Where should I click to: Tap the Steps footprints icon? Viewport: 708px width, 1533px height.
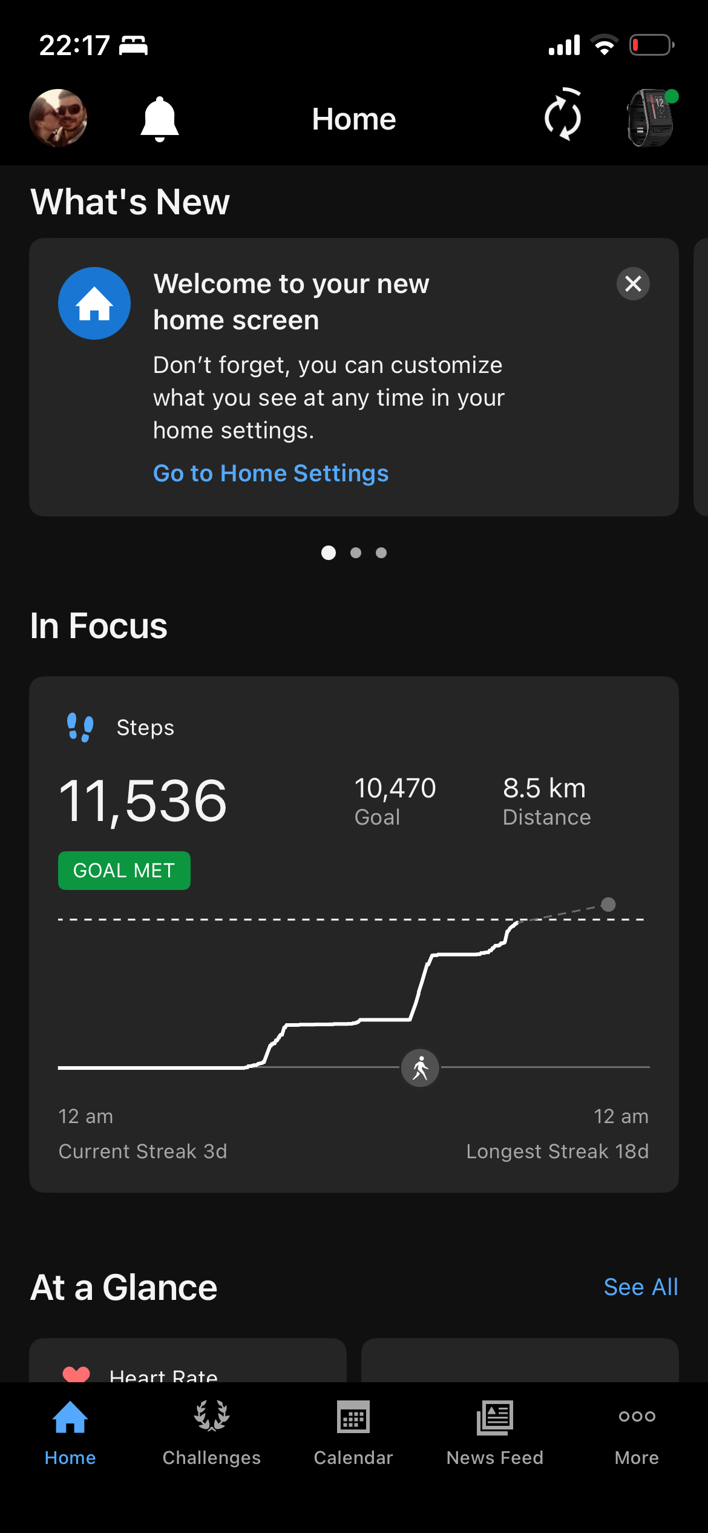coord(80,727)
